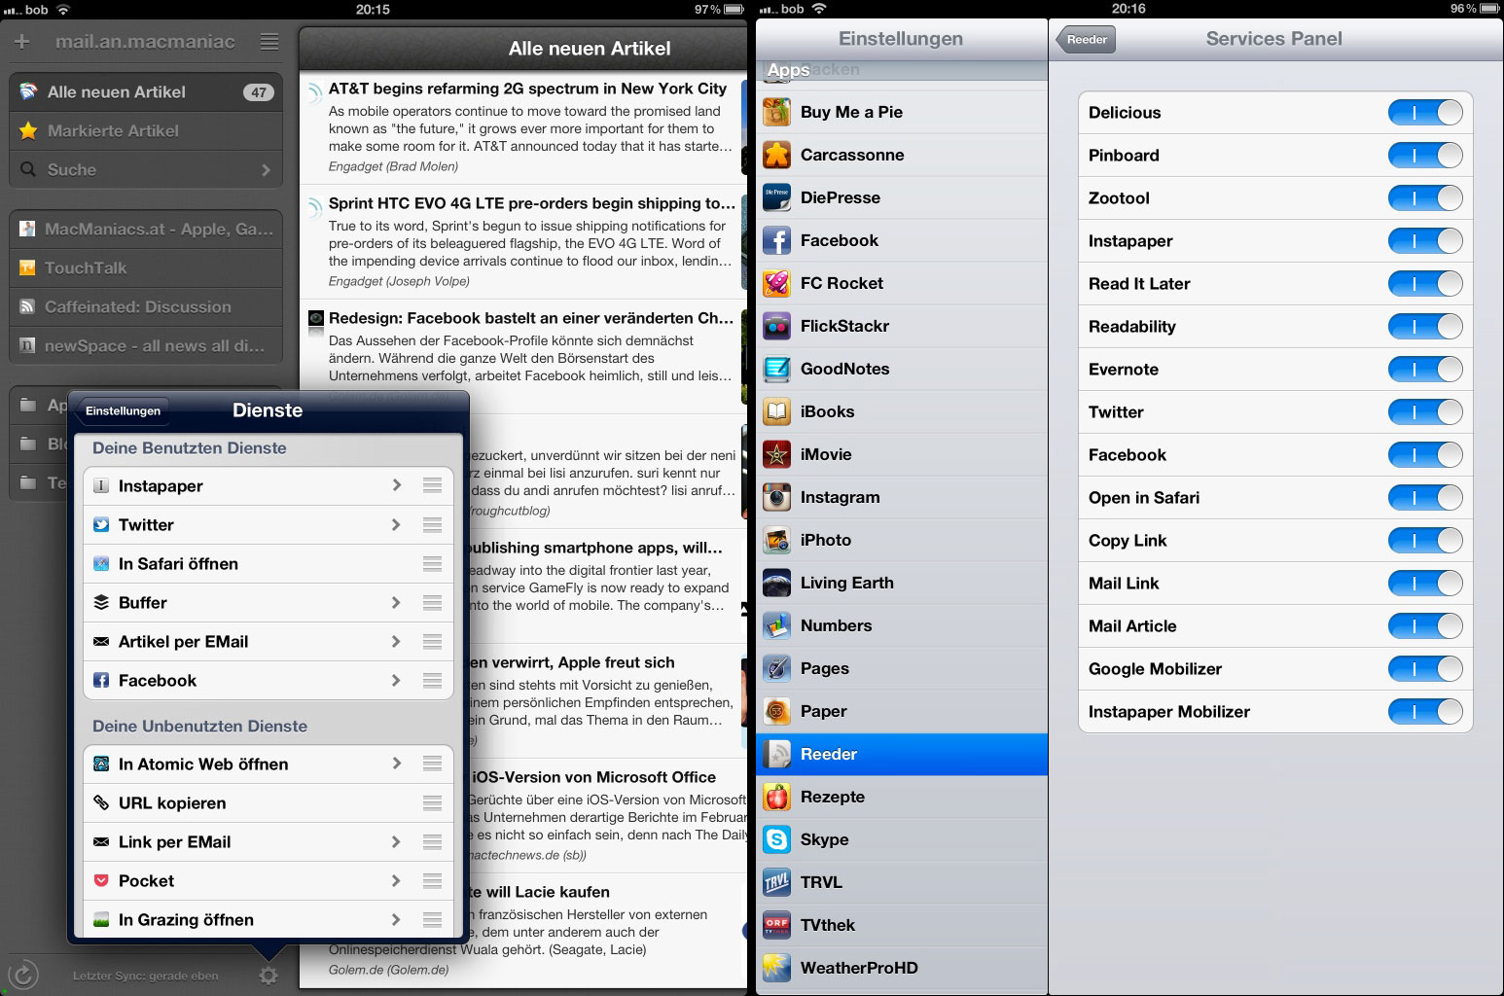Screen dimensions: 1504x996
Task: Tap the Living Earth app icon
Action: point(776,583)
